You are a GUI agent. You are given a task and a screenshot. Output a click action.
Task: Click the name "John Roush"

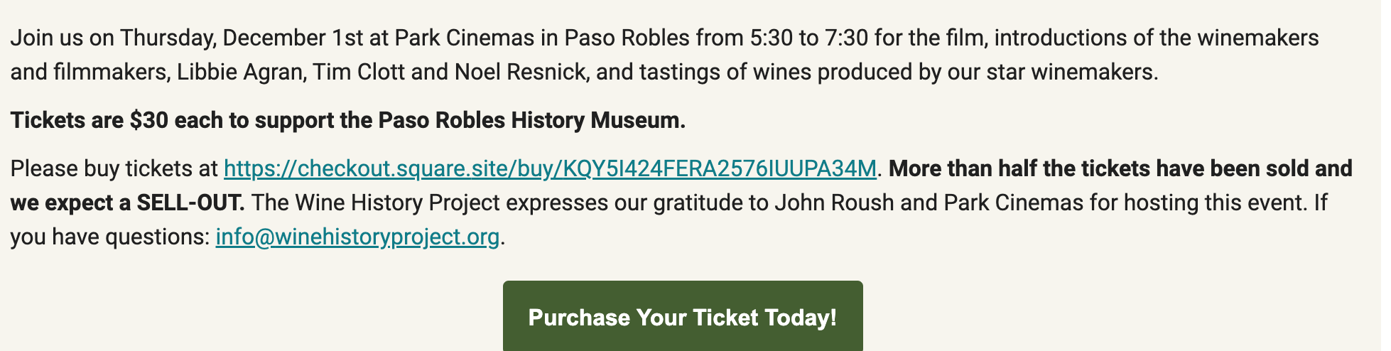(x=834, y=202)
